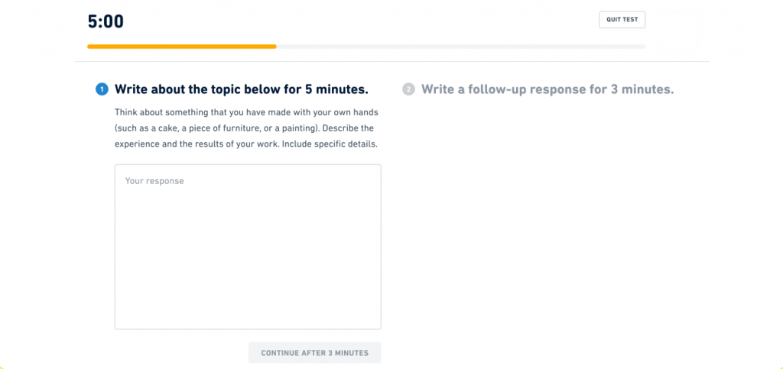Select the "Write about the topic below" heading

pyautogui.click(x=241, y=89)
